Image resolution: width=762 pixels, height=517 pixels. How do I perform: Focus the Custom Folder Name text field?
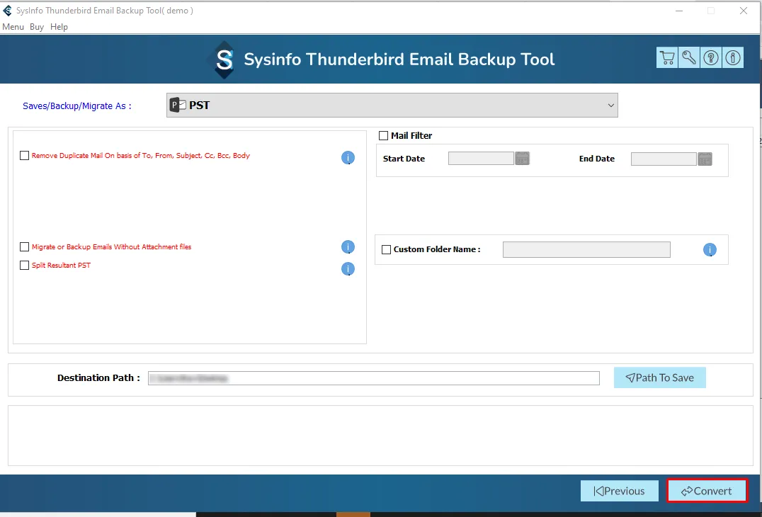click(x=586, y=249)
